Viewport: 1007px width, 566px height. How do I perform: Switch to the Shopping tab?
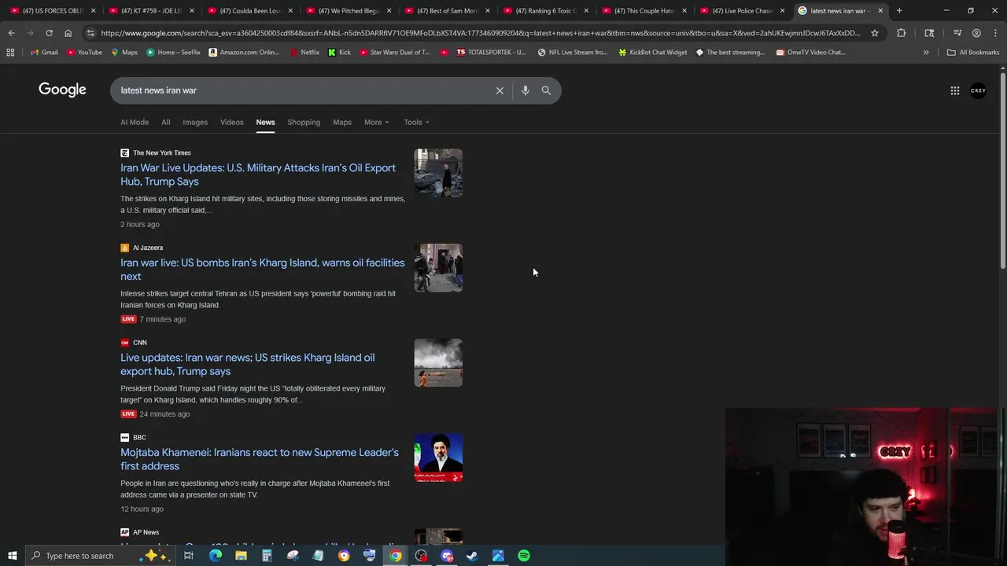[304, 122]
